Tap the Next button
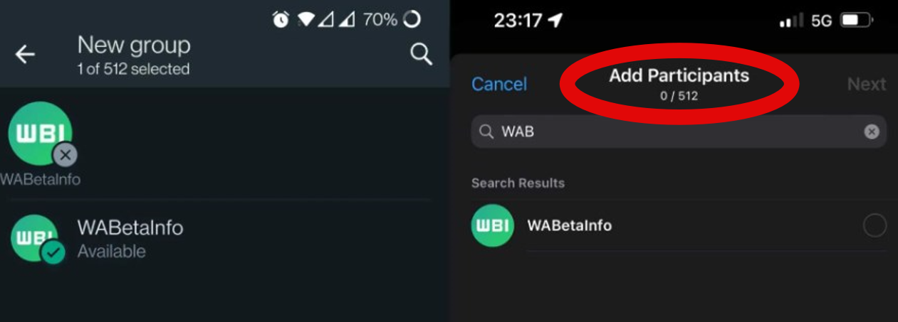Image resolution: width=898 pixels, height=322 pixels. [x=867, y=84]
